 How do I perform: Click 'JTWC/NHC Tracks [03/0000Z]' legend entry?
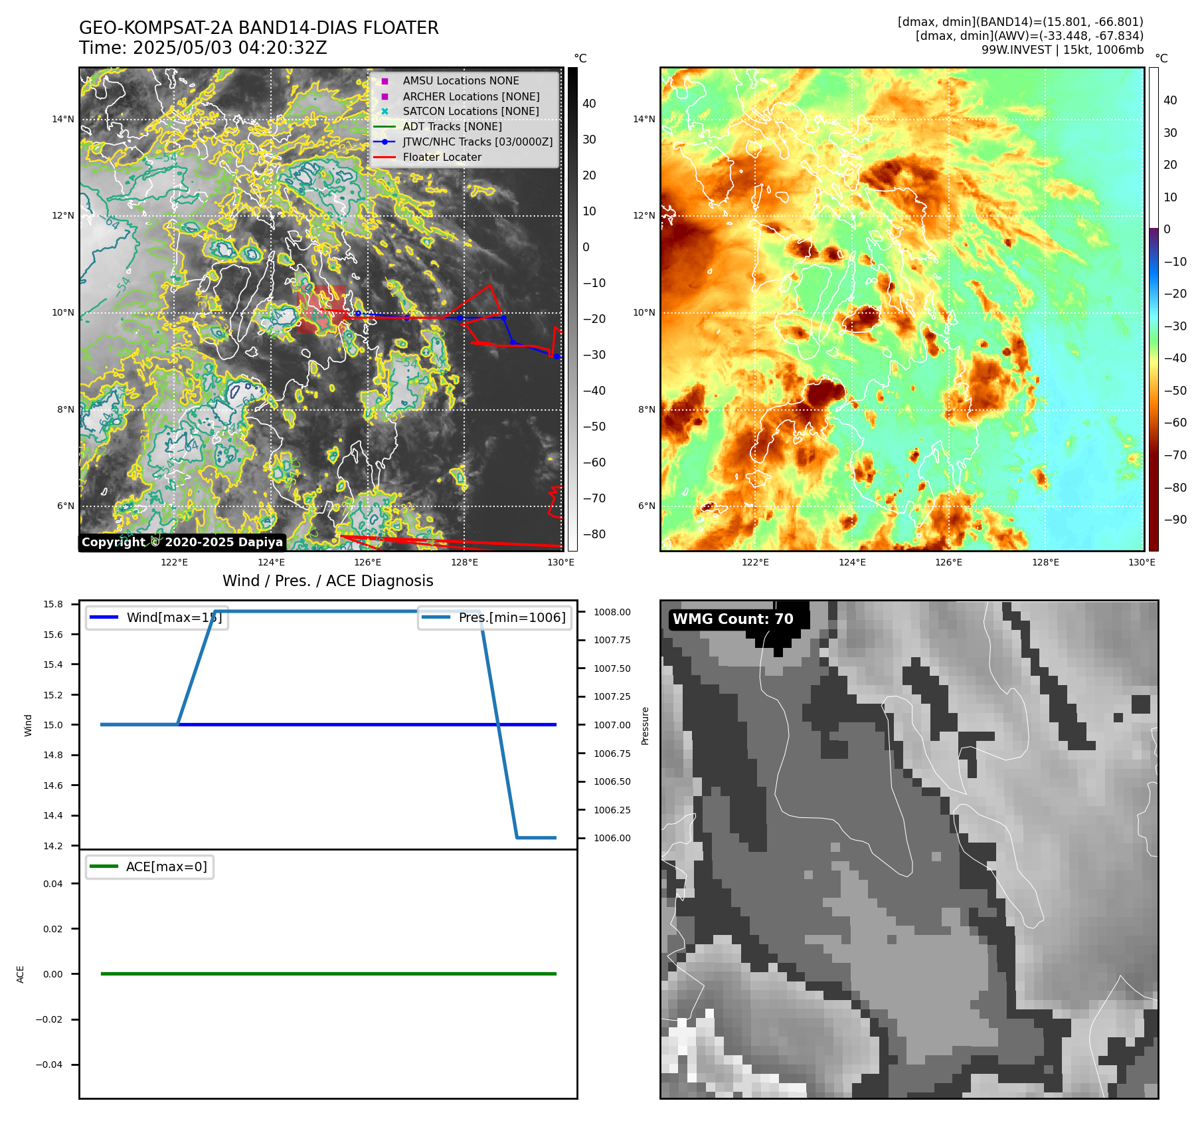[x=477, y=142]
